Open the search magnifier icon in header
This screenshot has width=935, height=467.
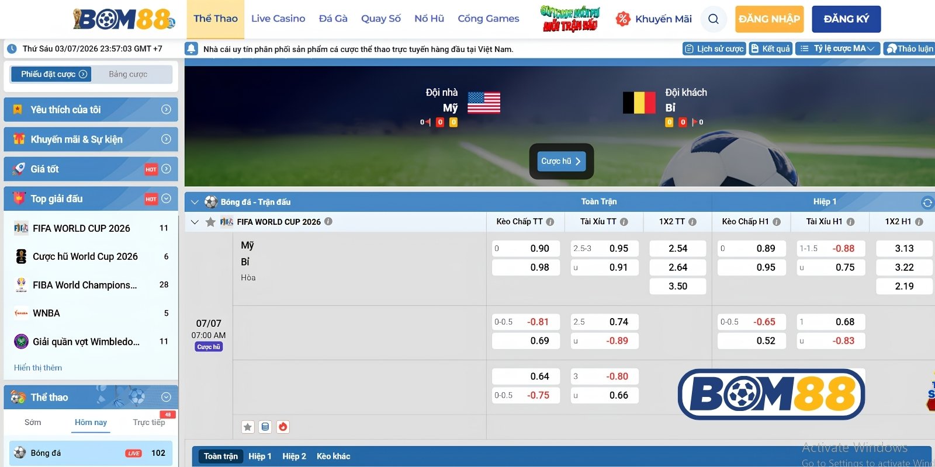[x=714, y=19]
